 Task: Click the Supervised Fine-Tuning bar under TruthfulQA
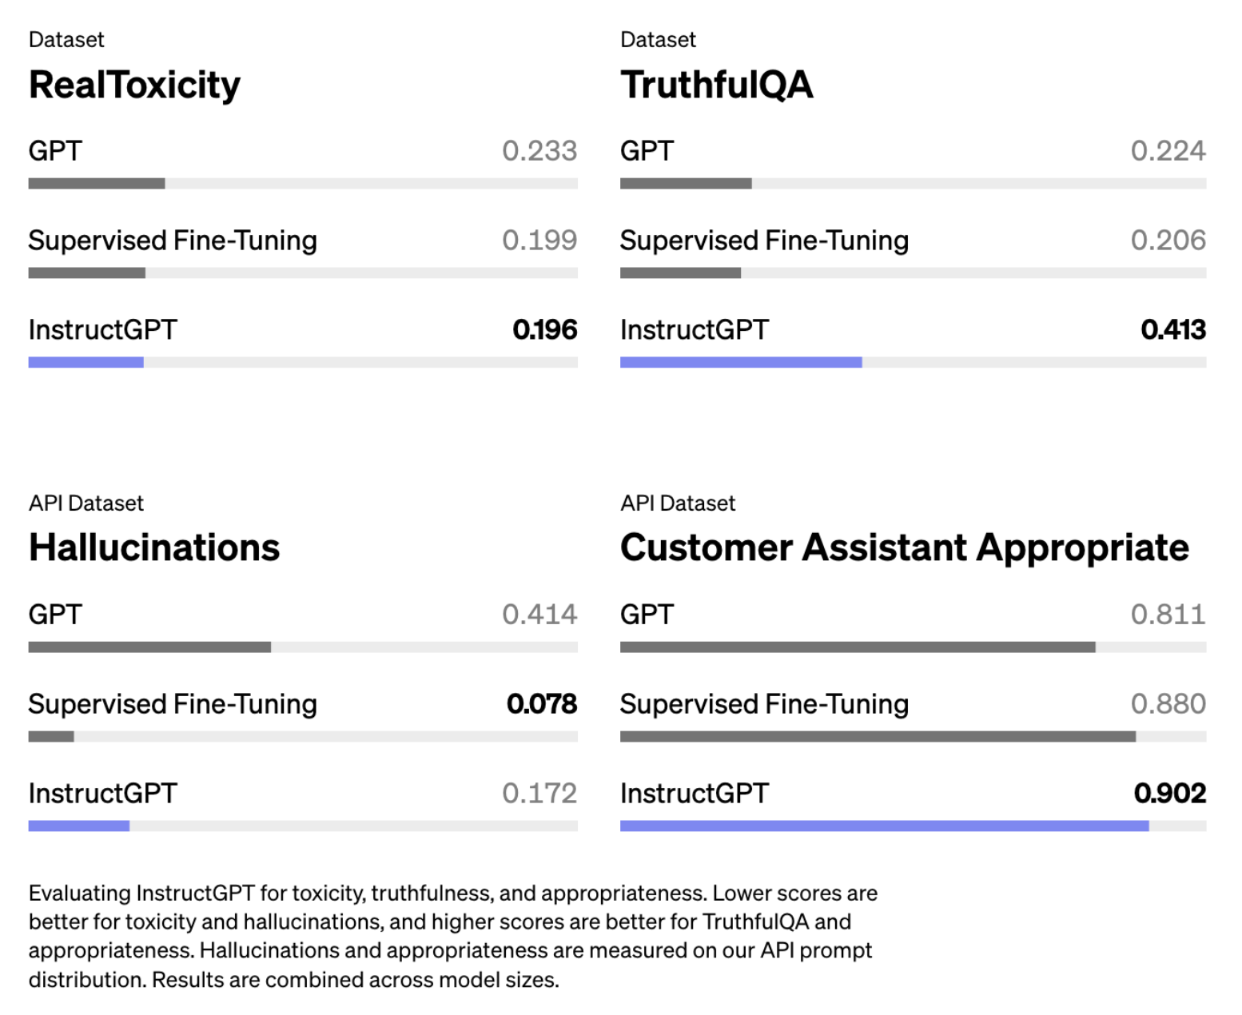[x=680, y=273]
